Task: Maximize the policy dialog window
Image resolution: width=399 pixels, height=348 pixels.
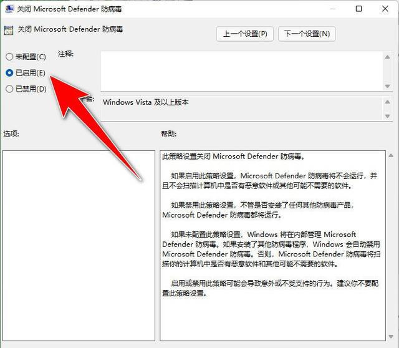Action: (358, 9)
